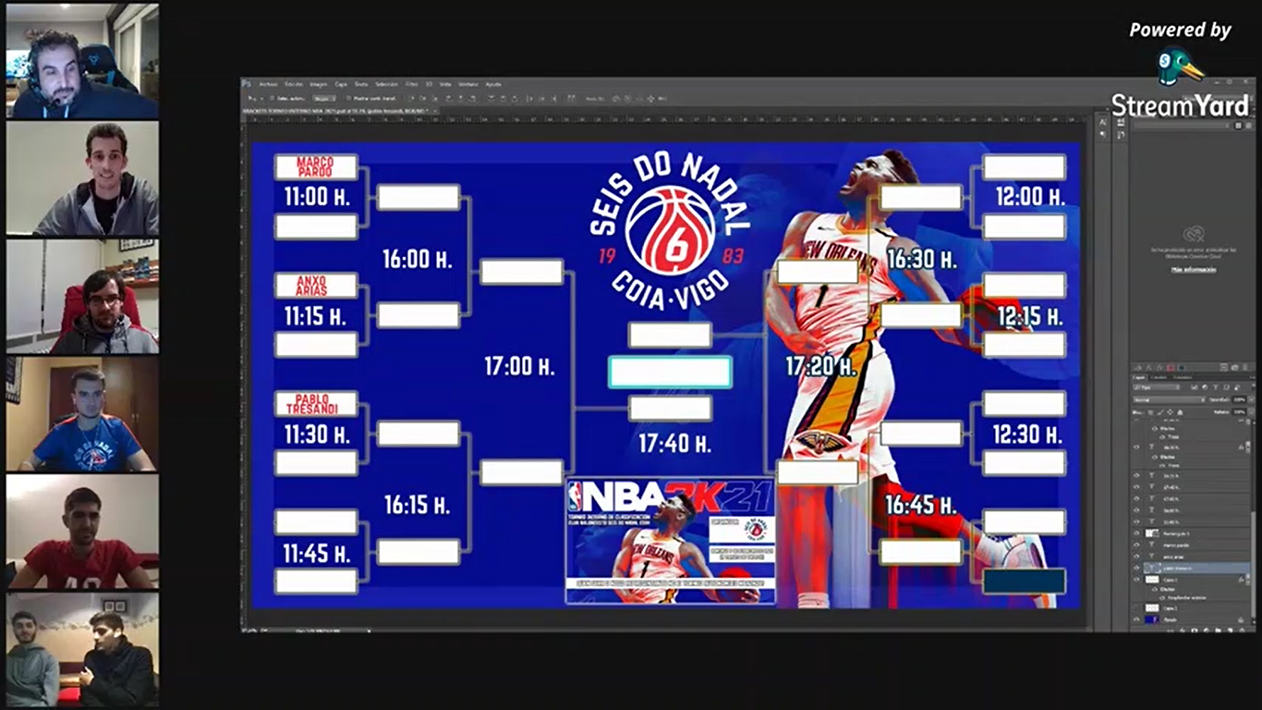Click the top StreamYard participant video thumbnail
The image size is (1262, 710).
(82, 60)
